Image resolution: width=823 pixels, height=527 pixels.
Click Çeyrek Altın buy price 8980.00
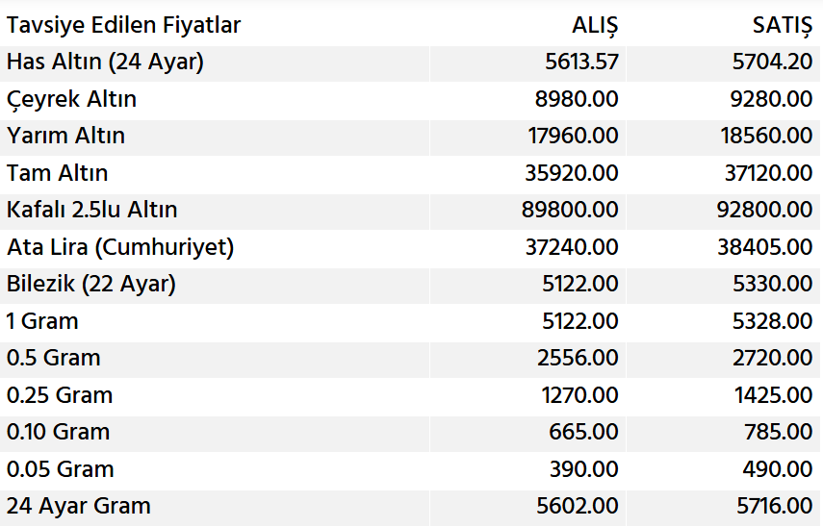(578, 99)
